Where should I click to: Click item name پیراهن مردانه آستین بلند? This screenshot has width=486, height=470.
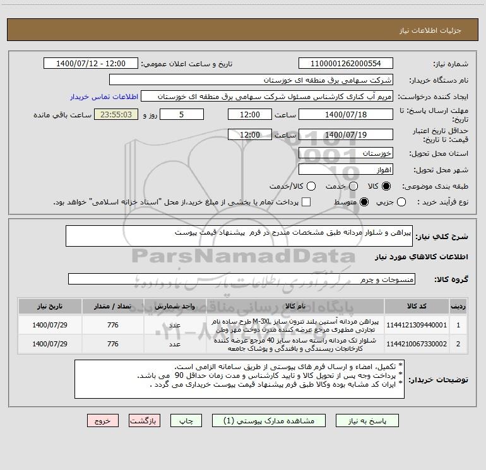tap(295, 326)
